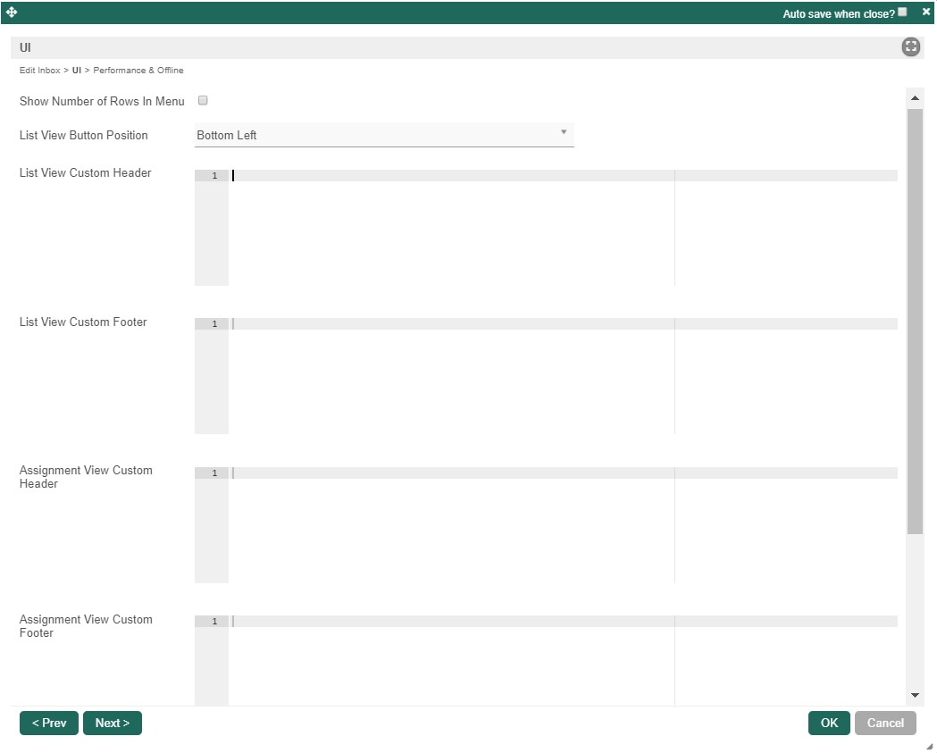This screenshot has height=753, width=937.
Task: Click the vertical scrollbar thumb
Action: tap(915, 322)
